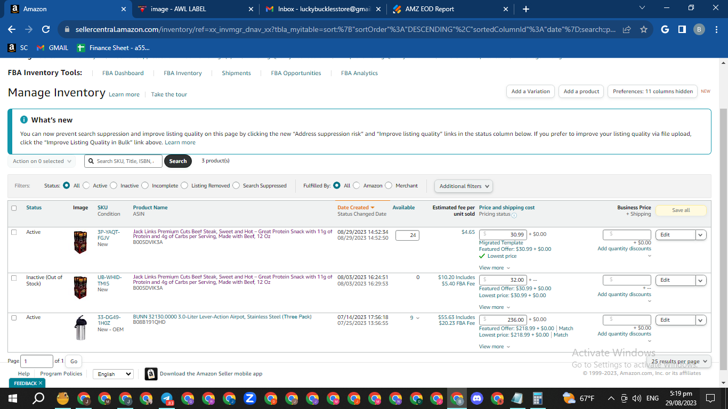Select the checkbox for SKU 33-DG49-1H0Z
The width and height of the screenshot is (728, 409).
[14, 317]
